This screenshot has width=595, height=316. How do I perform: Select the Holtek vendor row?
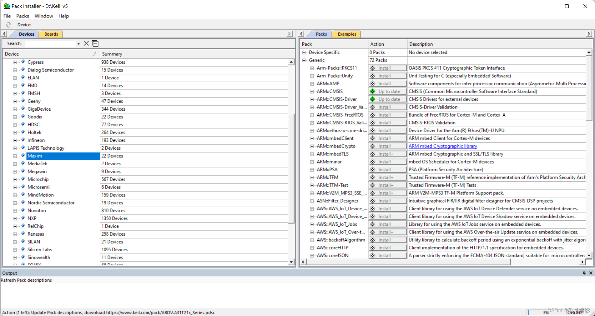[x=34, y=132]
